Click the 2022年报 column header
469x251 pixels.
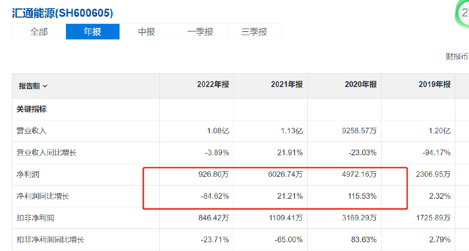tap(213, 85)
